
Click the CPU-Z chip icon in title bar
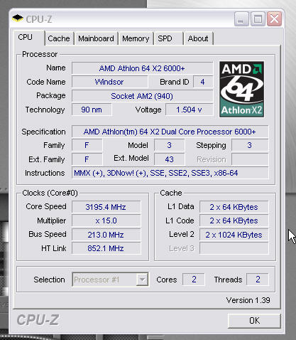18,18
